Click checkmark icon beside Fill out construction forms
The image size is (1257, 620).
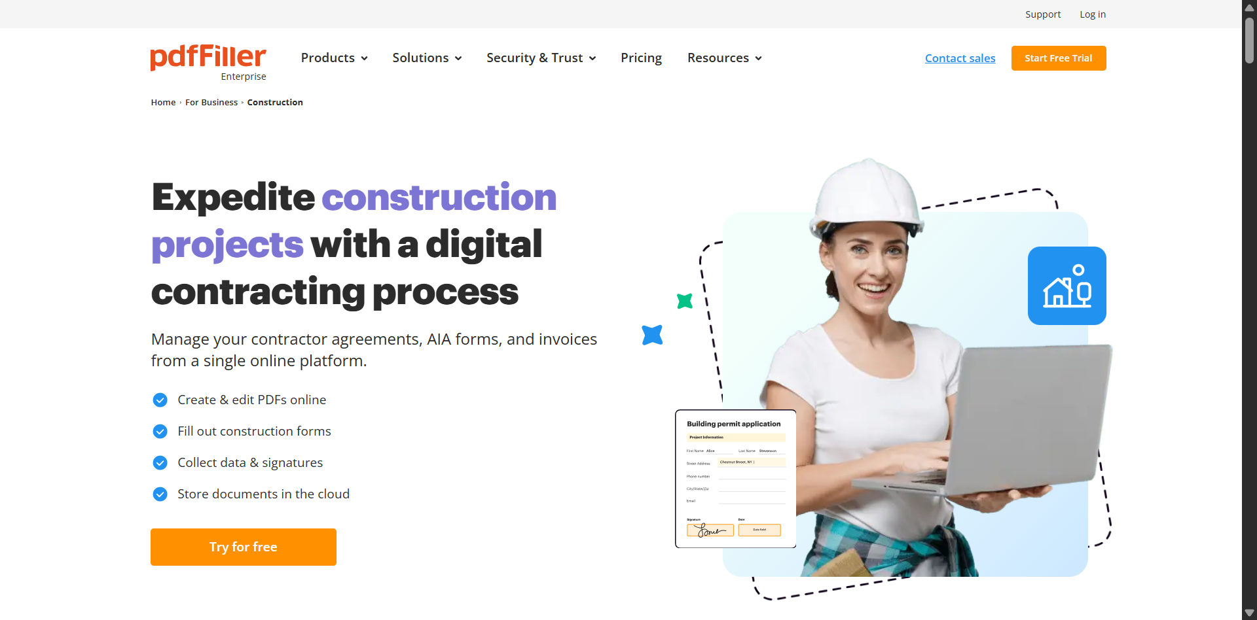[160, 431]
